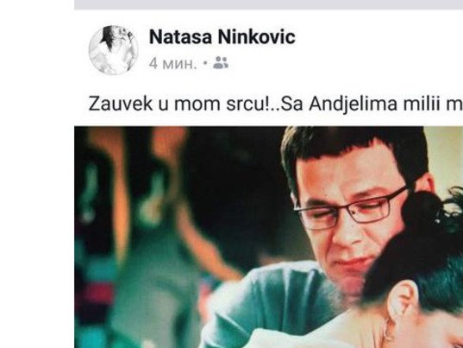Click the gray divider bar above the post
Image resolution: width=463 pixels, height=348 pixels.
point(269,4)
